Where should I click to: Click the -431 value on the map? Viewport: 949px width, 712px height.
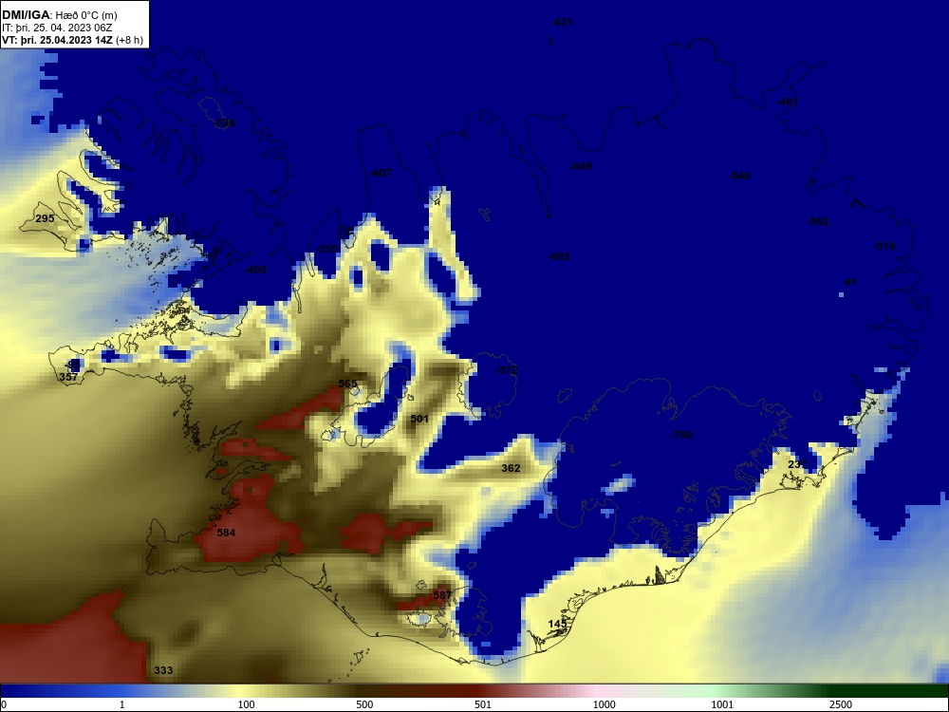click(x=562, y=23)
